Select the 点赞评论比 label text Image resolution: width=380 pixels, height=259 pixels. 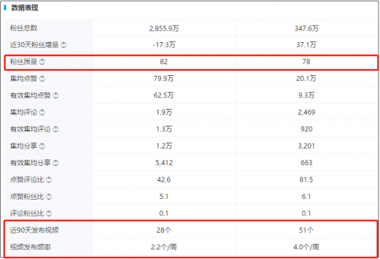coord(27,180)
